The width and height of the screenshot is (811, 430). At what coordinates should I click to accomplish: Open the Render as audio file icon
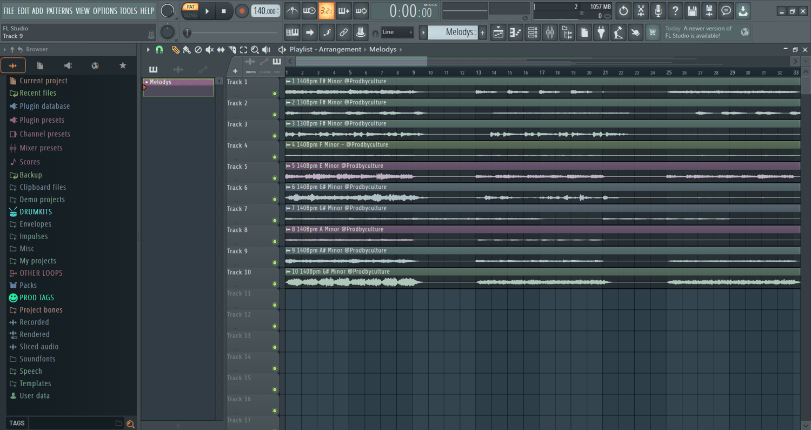pos(709,10)
